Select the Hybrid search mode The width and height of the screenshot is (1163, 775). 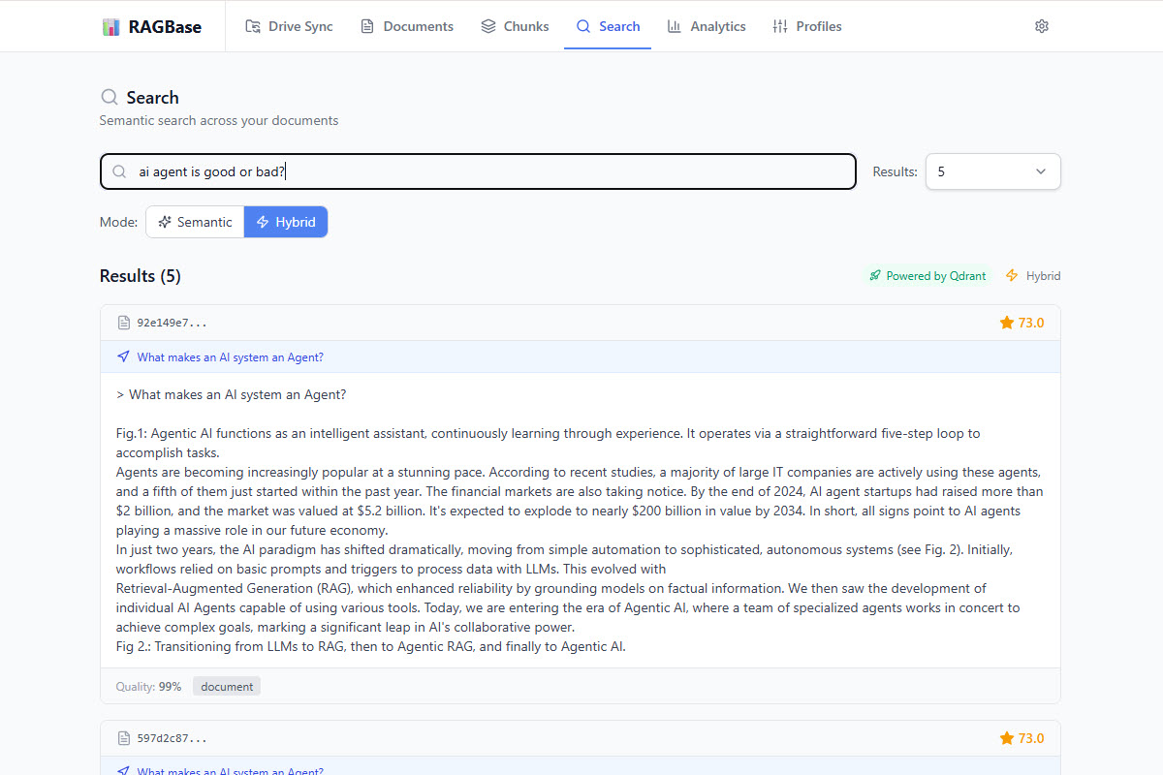[x=286, y=222]
